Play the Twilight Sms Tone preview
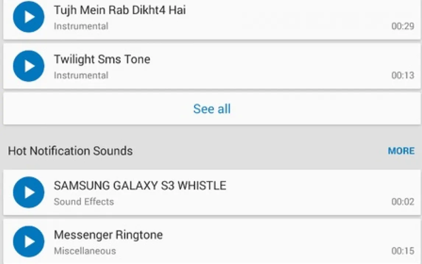The height and width of the screenshot is (264, 422). (29, 66)
